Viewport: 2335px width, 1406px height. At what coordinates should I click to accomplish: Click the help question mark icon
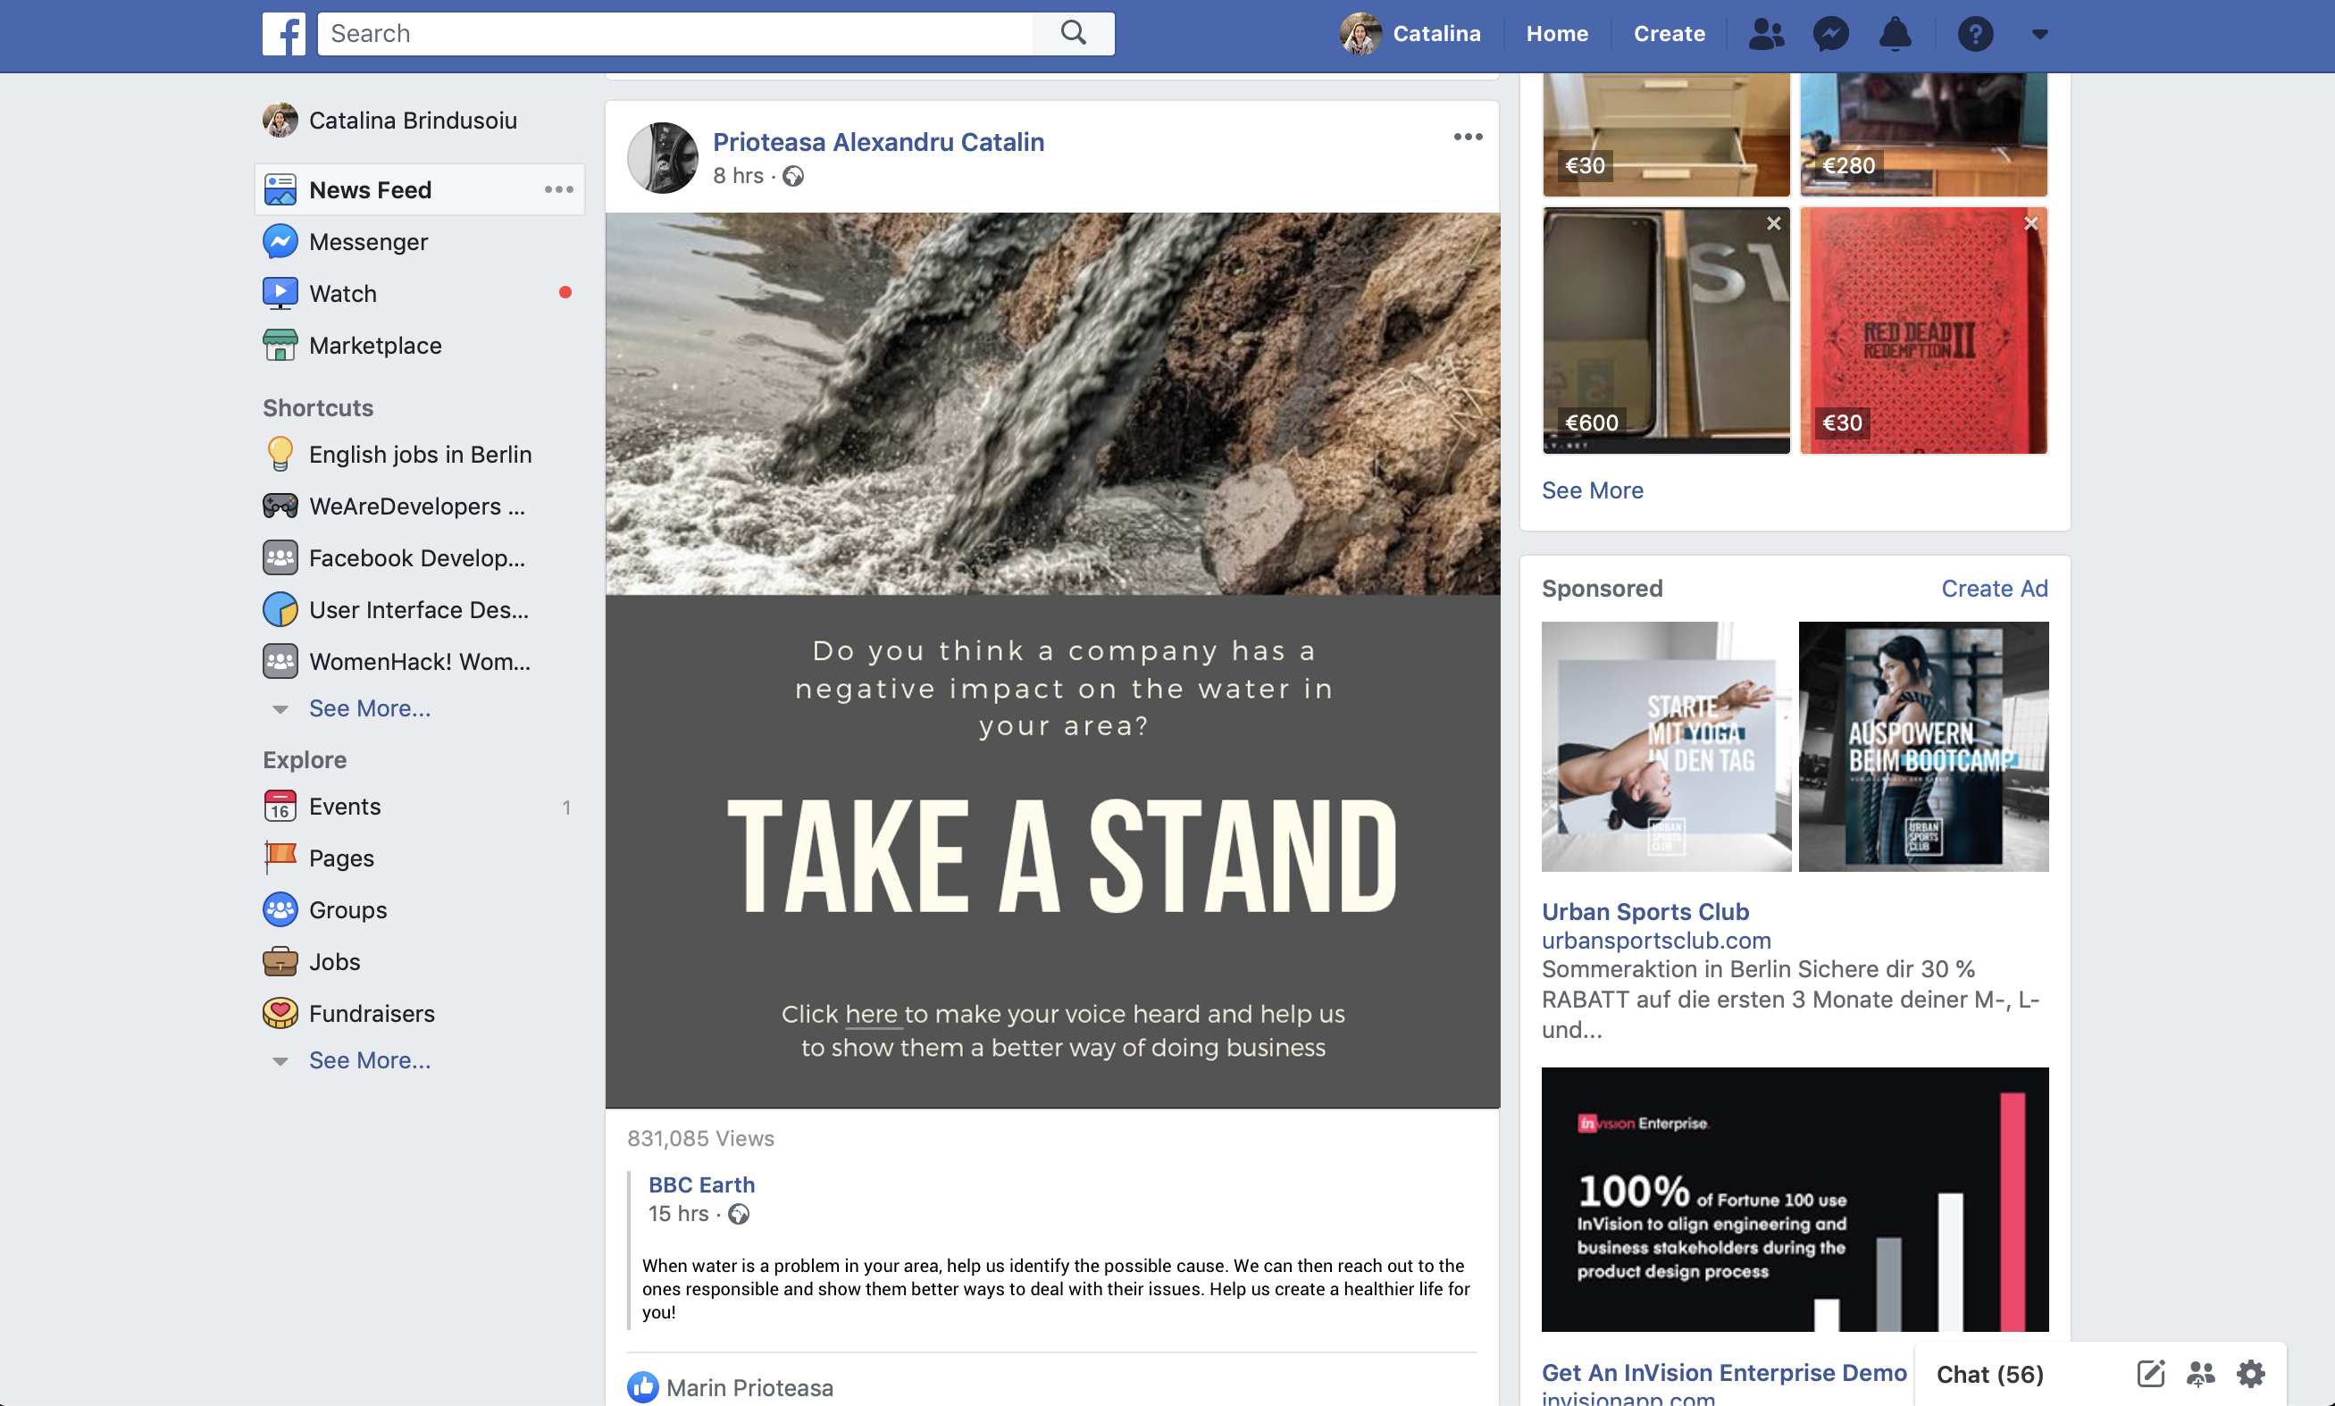[x=1975, y=34]
